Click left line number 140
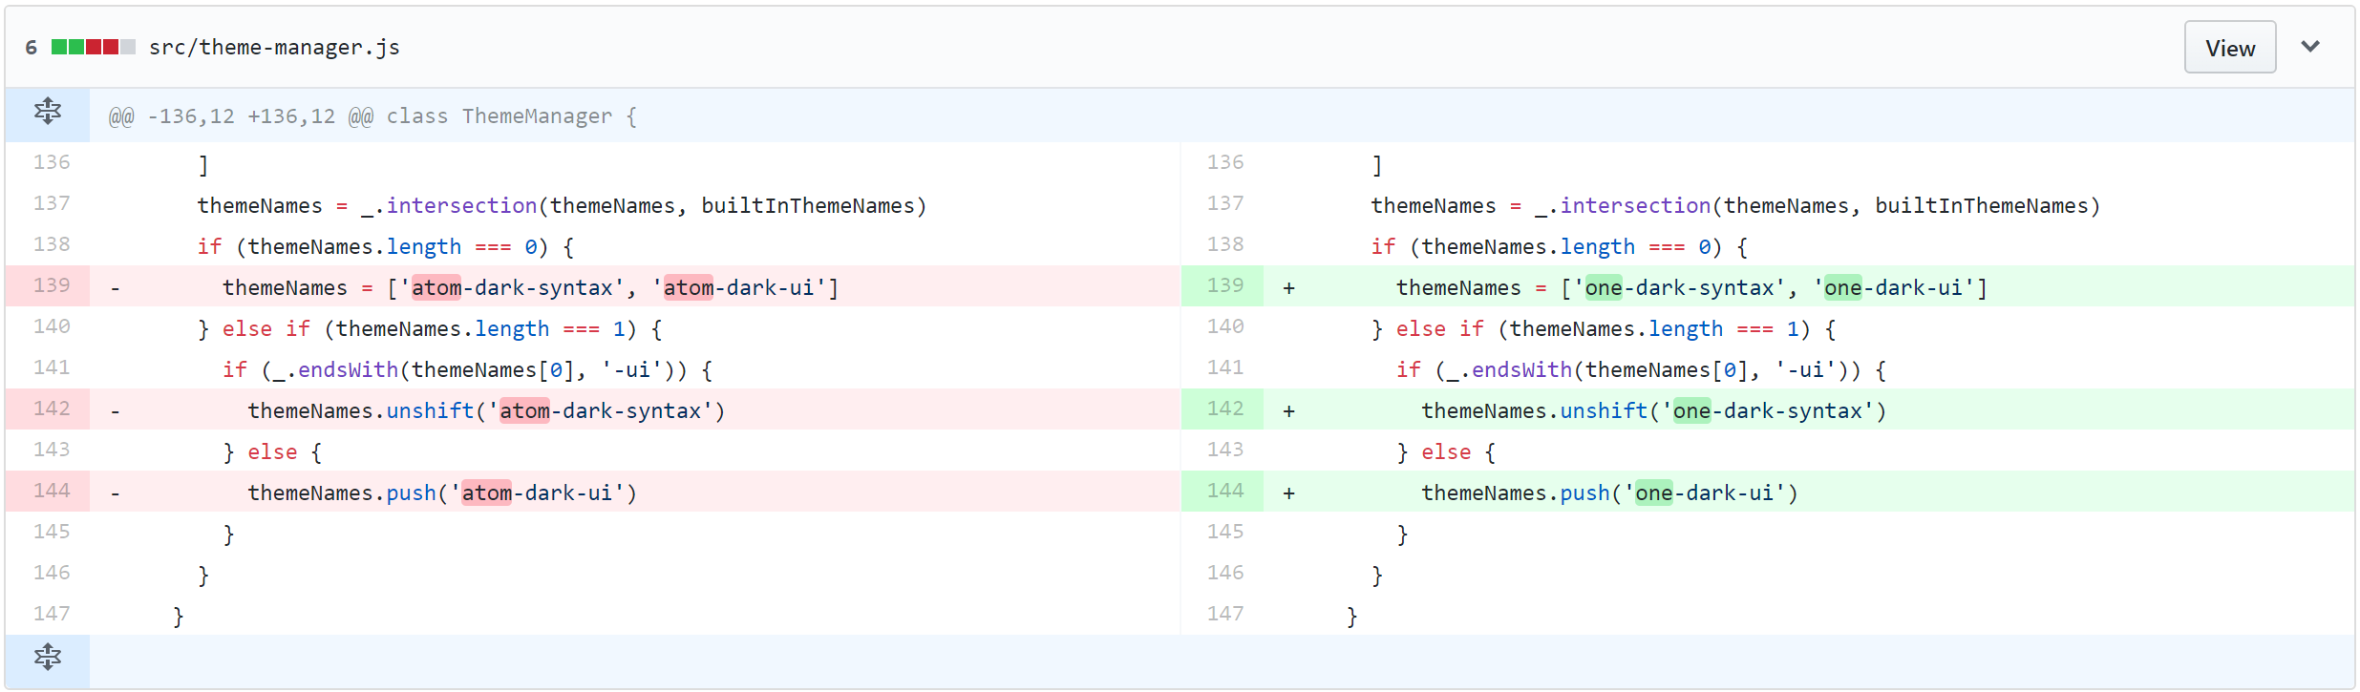The width and height of the screenshot is (2360, 692). pyautogui.click(x=52, y=326)
